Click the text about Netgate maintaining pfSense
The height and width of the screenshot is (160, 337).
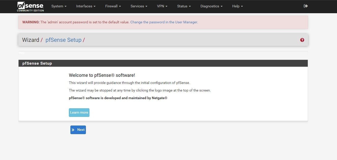pyautogui.click(x=118, y=98)
